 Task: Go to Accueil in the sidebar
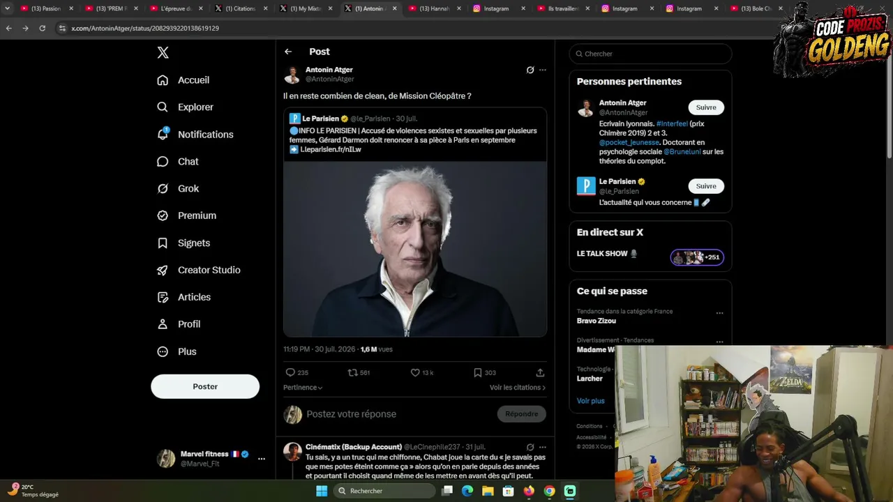tap(183, 80)
